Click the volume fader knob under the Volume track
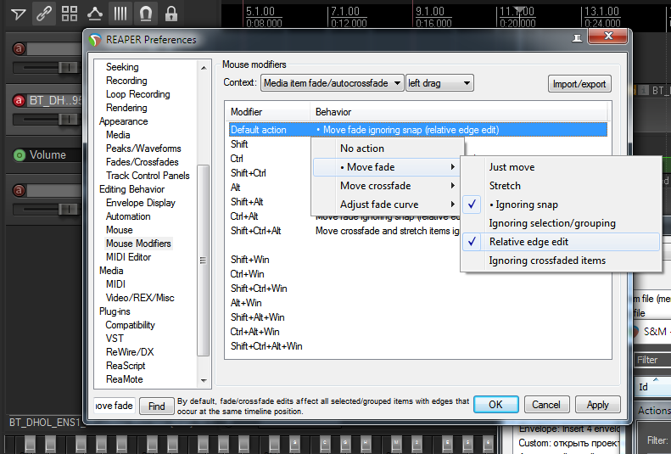 pos(67,209)
